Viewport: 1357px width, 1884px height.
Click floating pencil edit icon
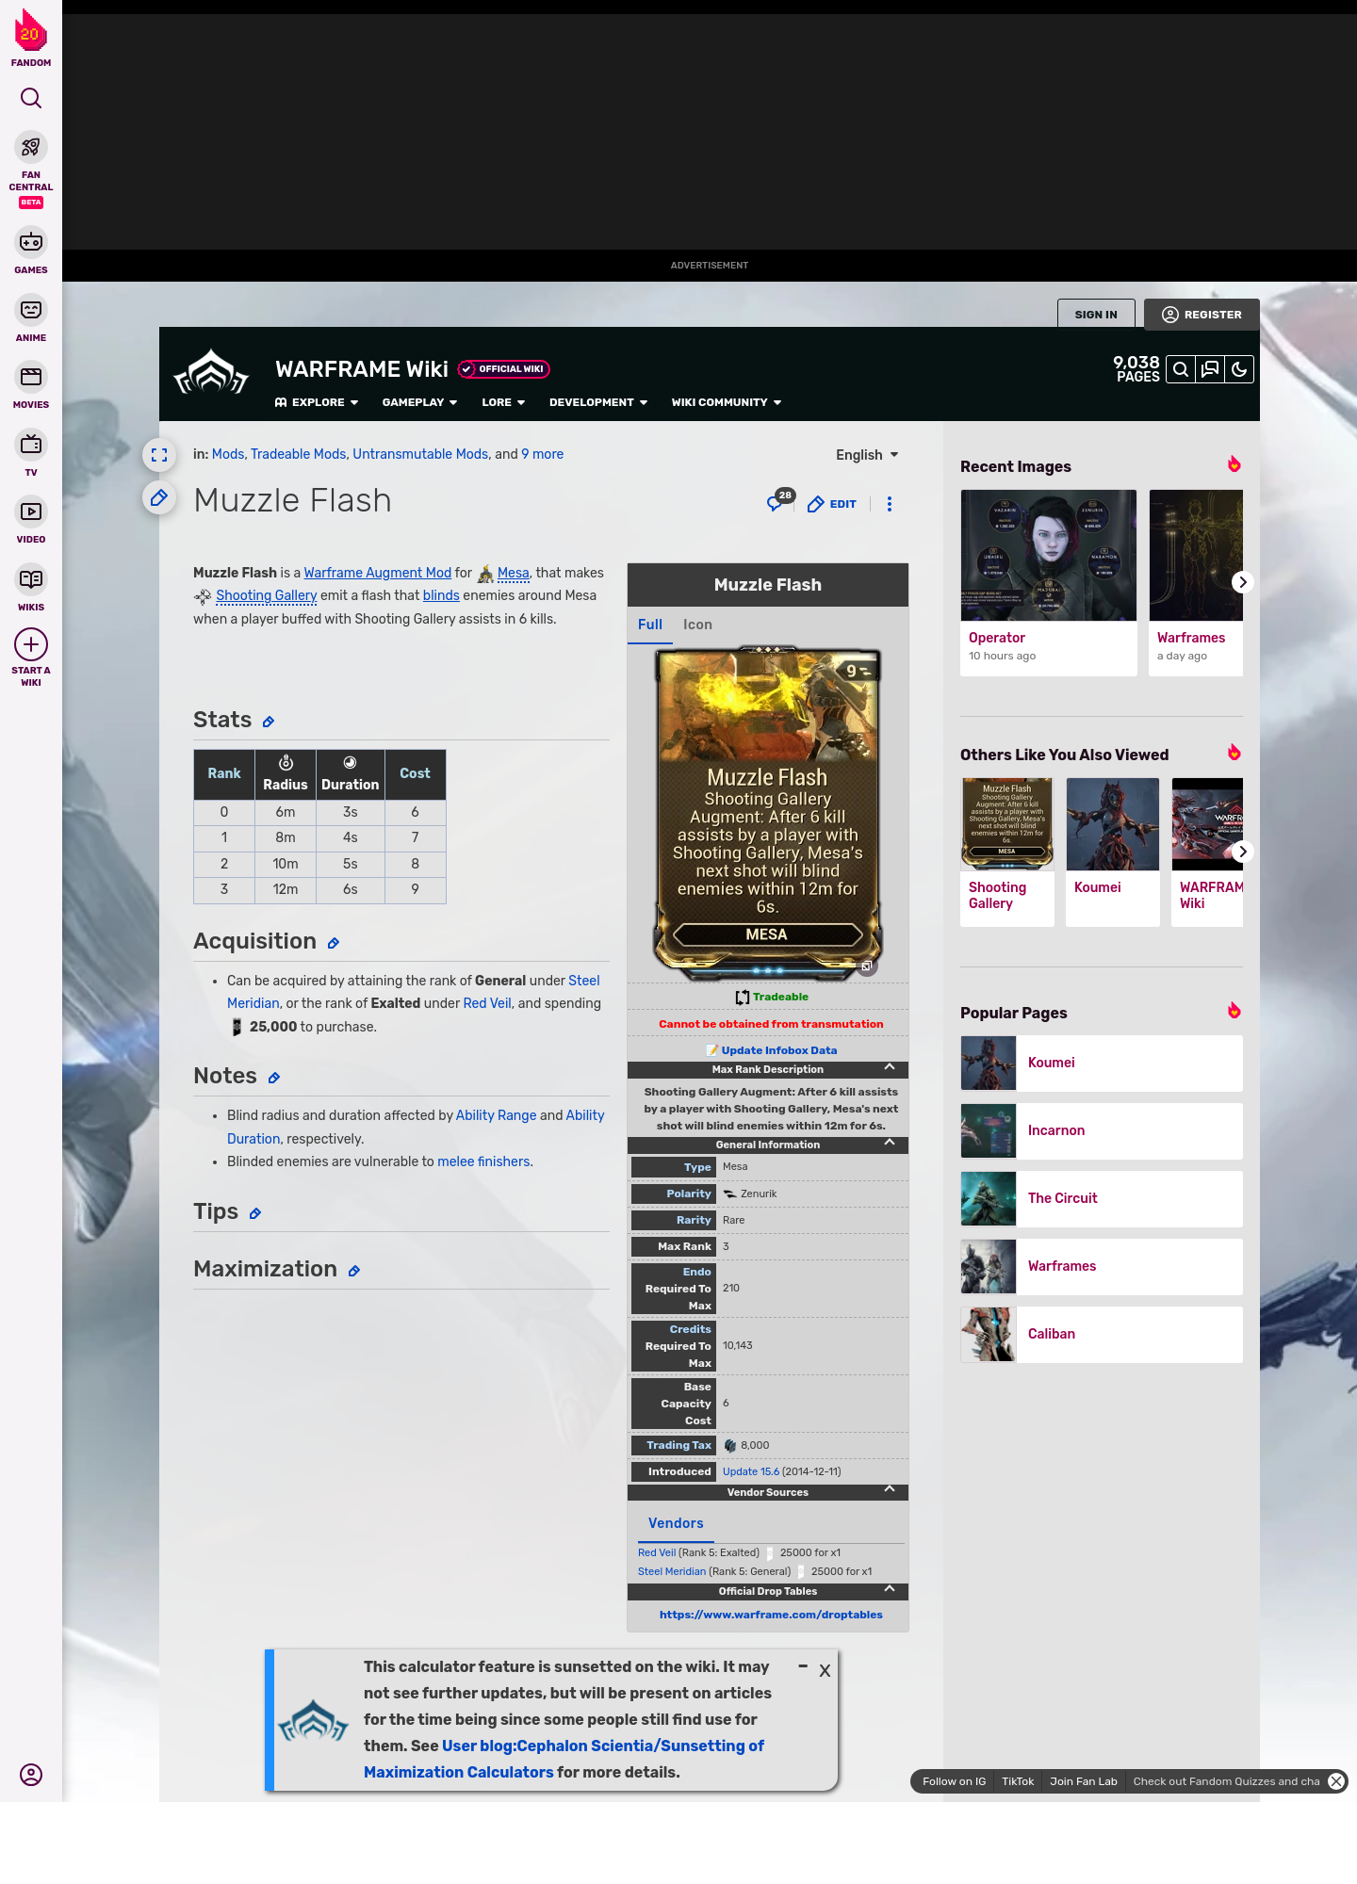(159, 497)
